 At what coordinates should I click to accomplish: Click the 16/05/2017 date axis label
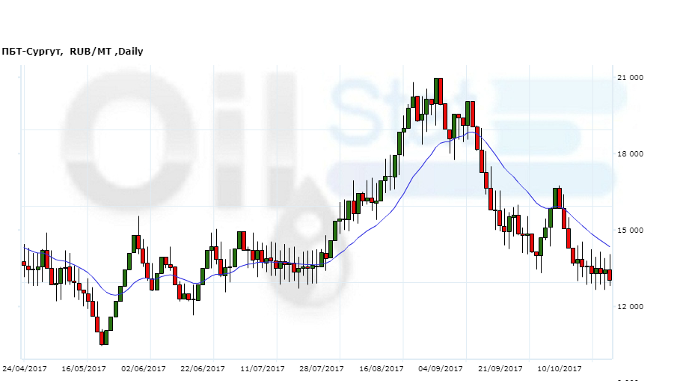84,369
